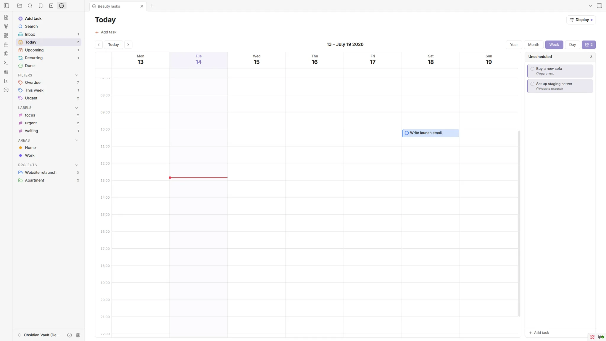
Task: Complete the Write launch email task circle
Action: tap(407, 133)
